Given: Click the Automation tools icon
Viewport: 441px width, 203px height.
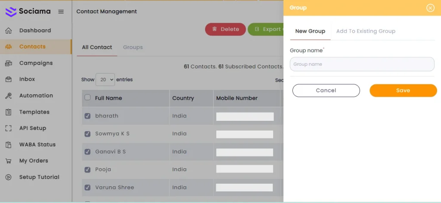Looking at the screenshot, I should (x=9, y=96).
